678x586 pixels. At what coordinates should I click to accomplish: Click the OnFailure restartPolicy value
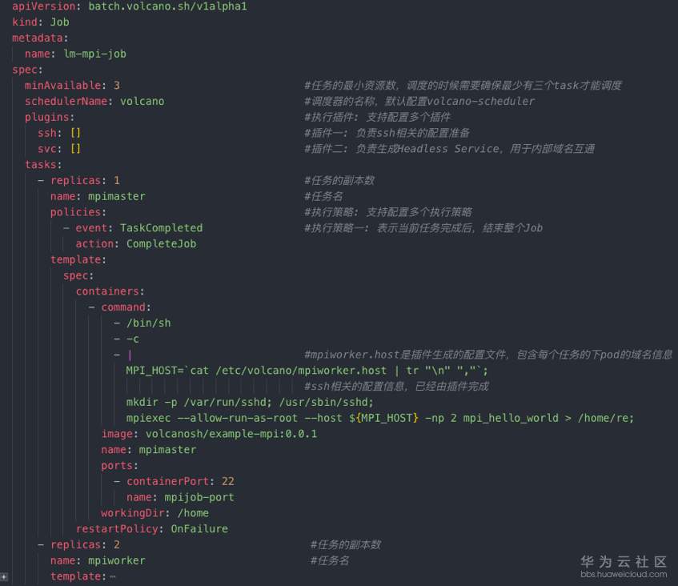tap(199, 529)
